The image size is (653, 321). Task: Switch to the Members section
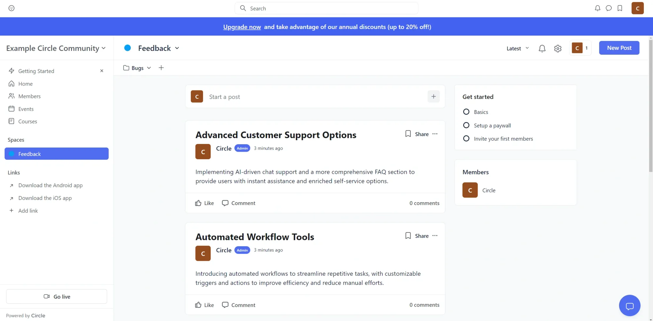coord(29,96)
